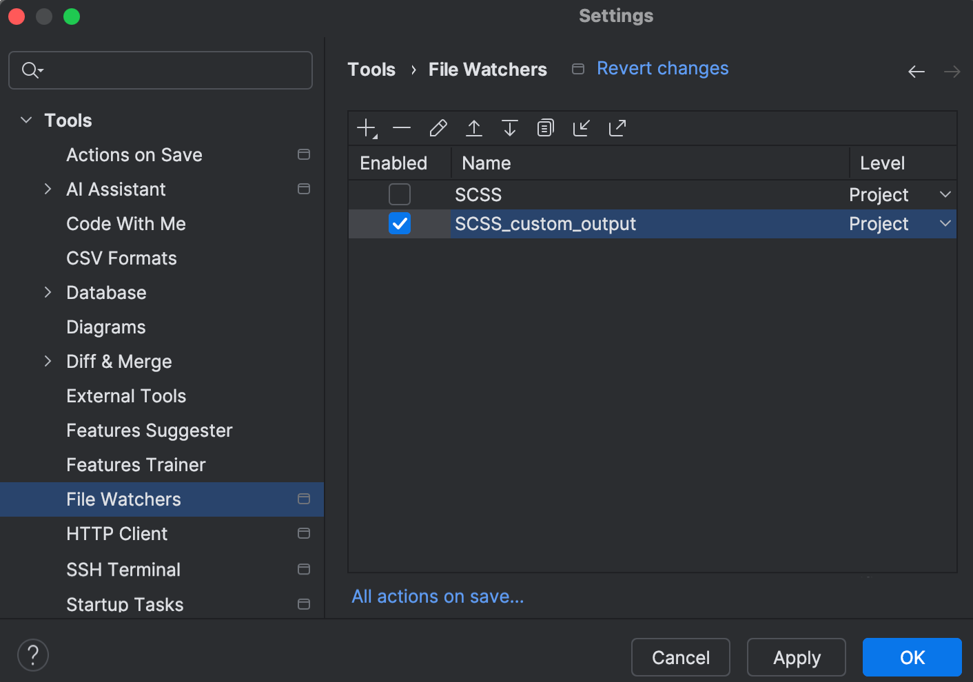Open the Level dropdown for SCSS_custom_output
The image size is (973, 682).
945,223
